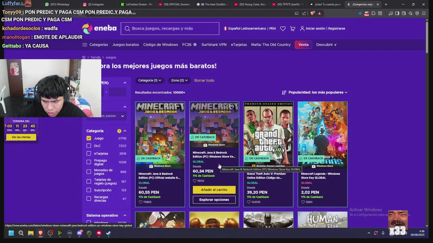Check the Prepago digital checkbox
This screenshot has width=433, height=243.
[x=89, y=162]
